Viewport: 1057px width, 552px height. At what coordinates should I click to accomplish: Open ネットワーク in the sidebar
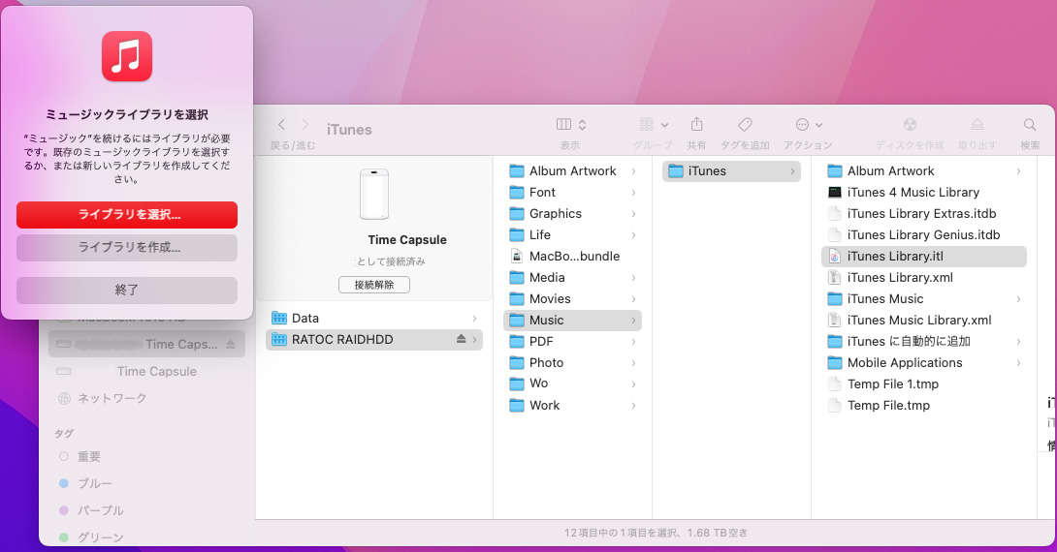pos(146,399)
